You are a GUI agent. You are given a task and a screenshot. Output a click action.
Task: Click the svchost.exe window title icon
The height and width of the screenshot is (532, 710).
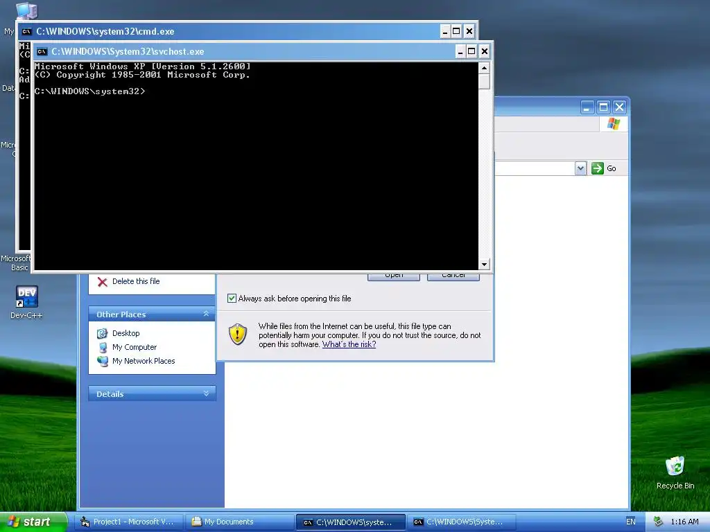pos(42,51)
